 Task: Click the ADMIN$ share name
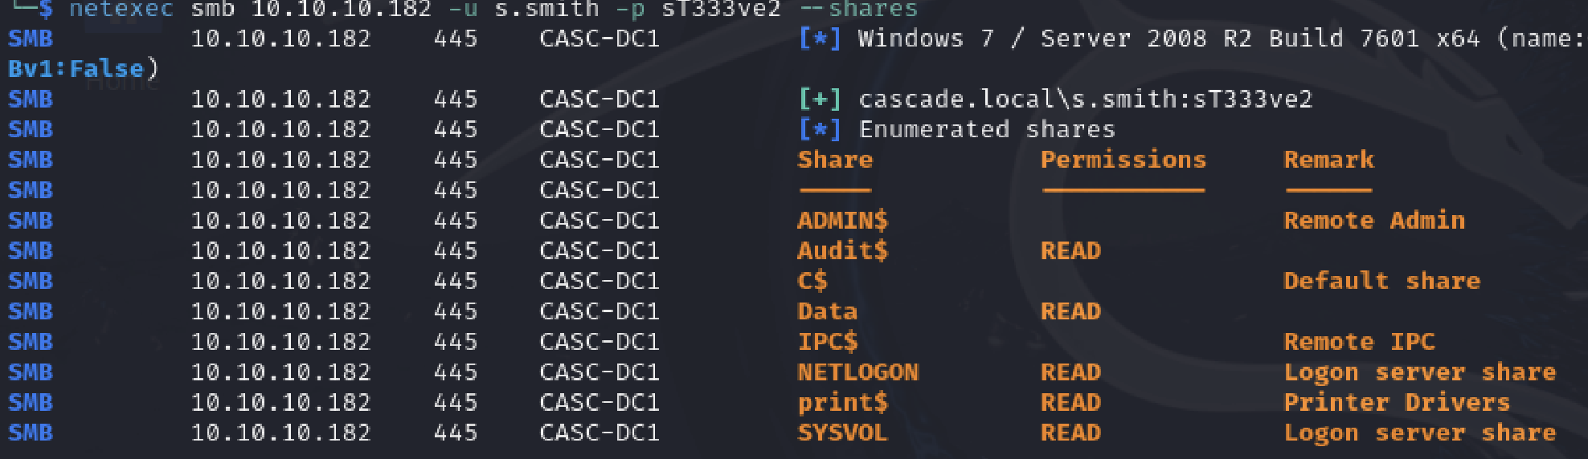842,221
